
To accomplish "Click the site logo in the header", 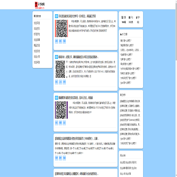I will [x=40, y=5].
